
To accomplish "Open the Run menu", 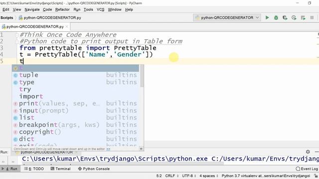I will [x=77, y=9].
